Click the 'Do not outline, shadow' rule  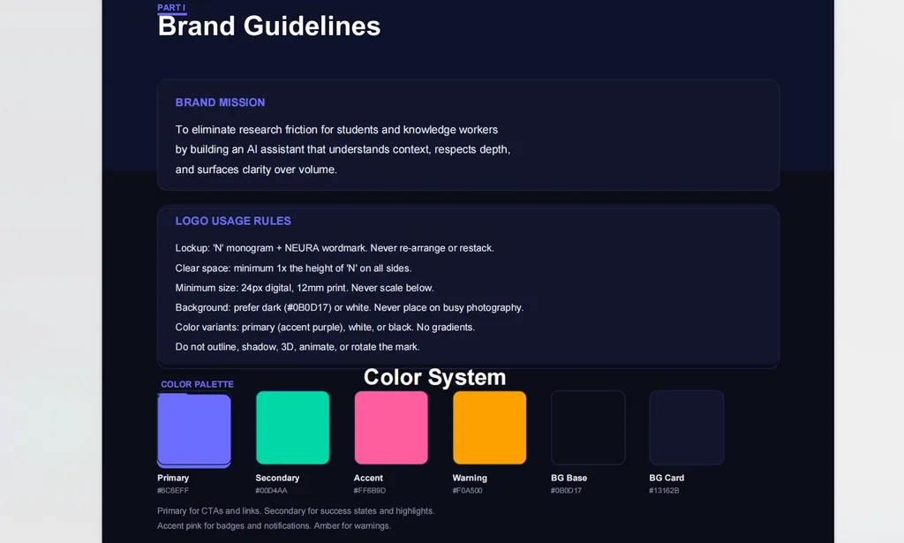(298, 346)
